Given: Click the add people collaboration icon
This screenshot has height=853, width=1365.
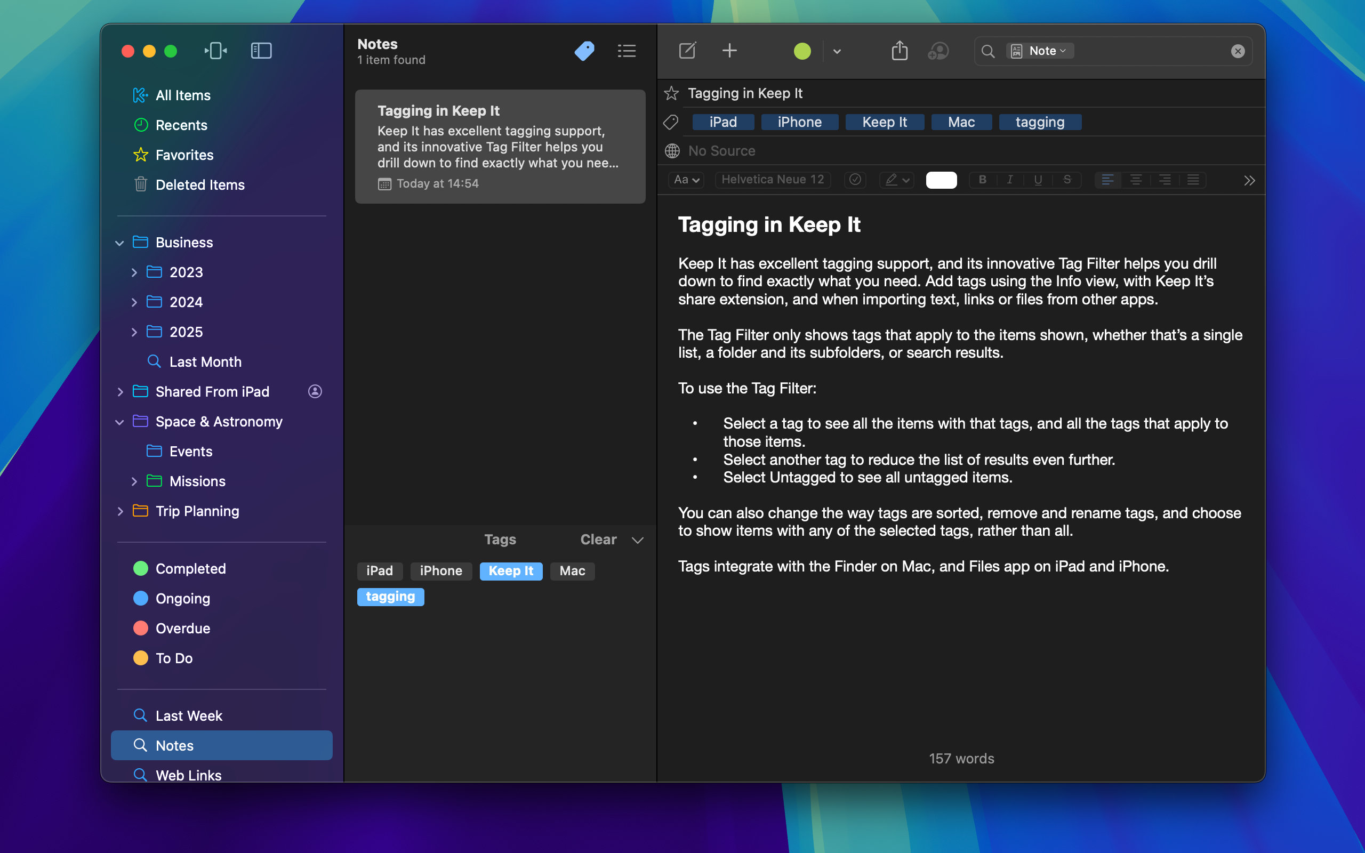Looking at the screenshot, I should click(x=938, y=51).
